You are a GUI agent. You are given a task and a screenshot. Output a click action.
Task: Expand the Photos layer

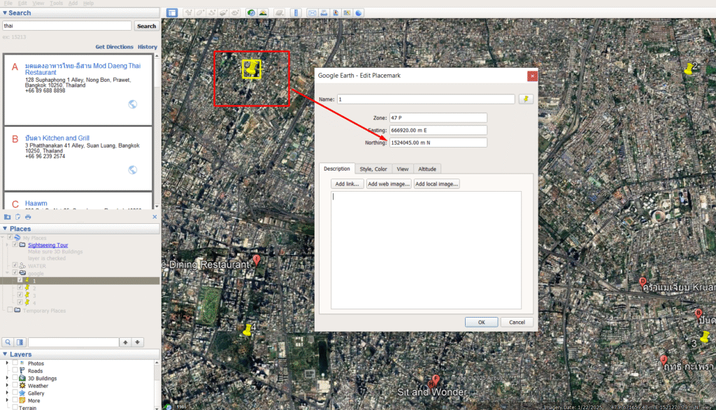coord(7,363)
